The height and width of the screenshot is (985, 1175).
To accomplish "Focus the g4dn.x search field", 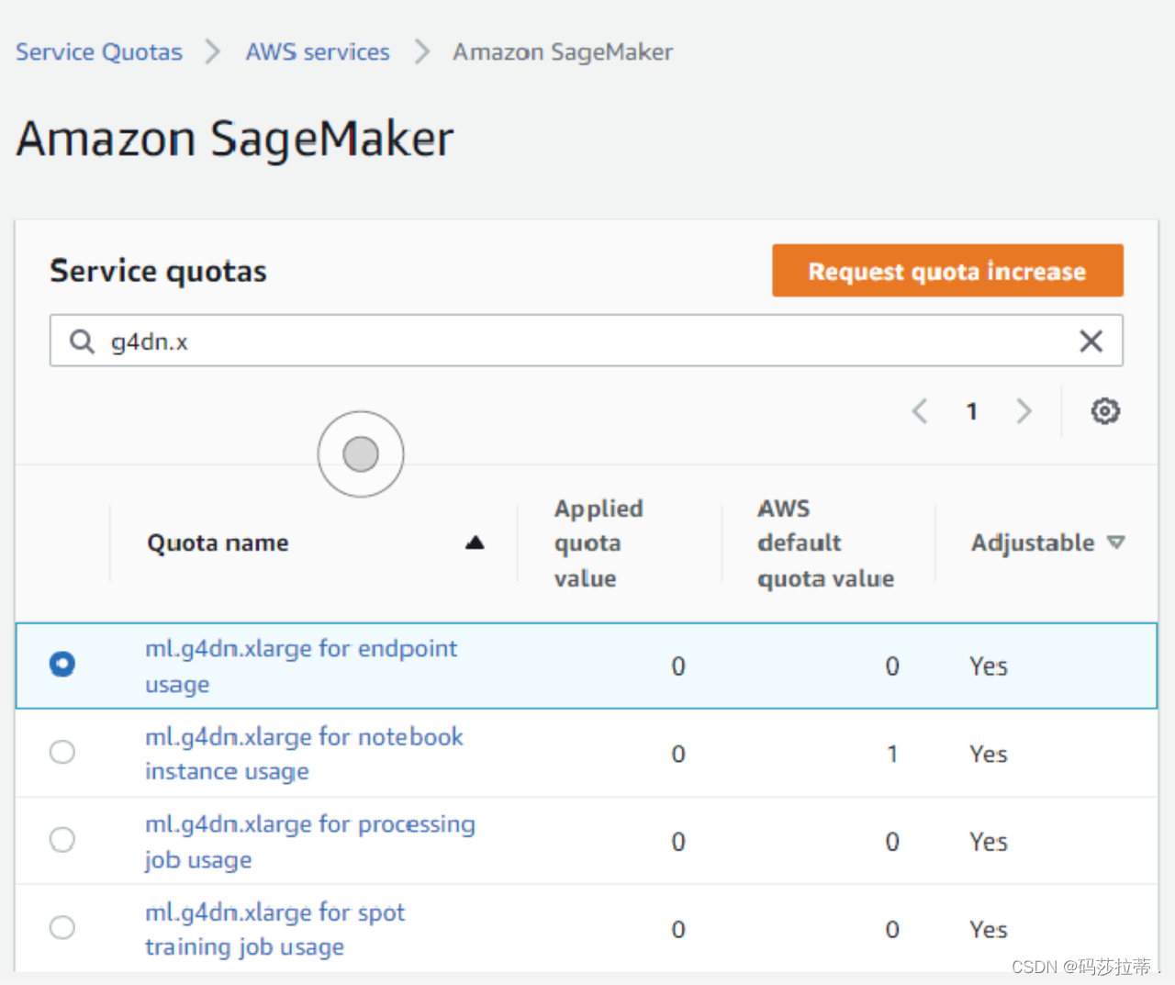I will 586,341.
